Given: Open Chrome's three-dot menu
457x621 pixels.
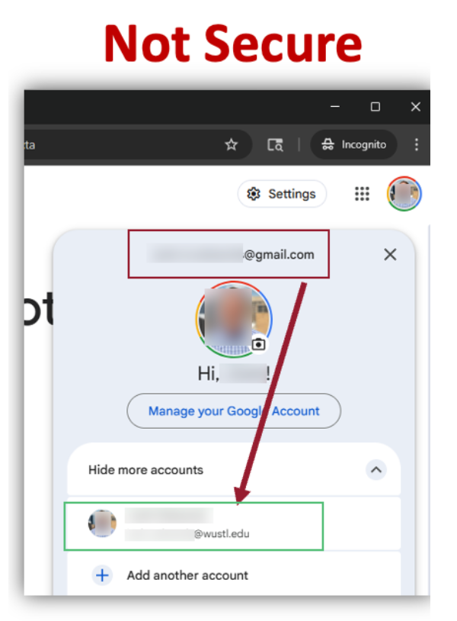Looking at the screenshot, I should pyautogui.click(x=416, y=144).
